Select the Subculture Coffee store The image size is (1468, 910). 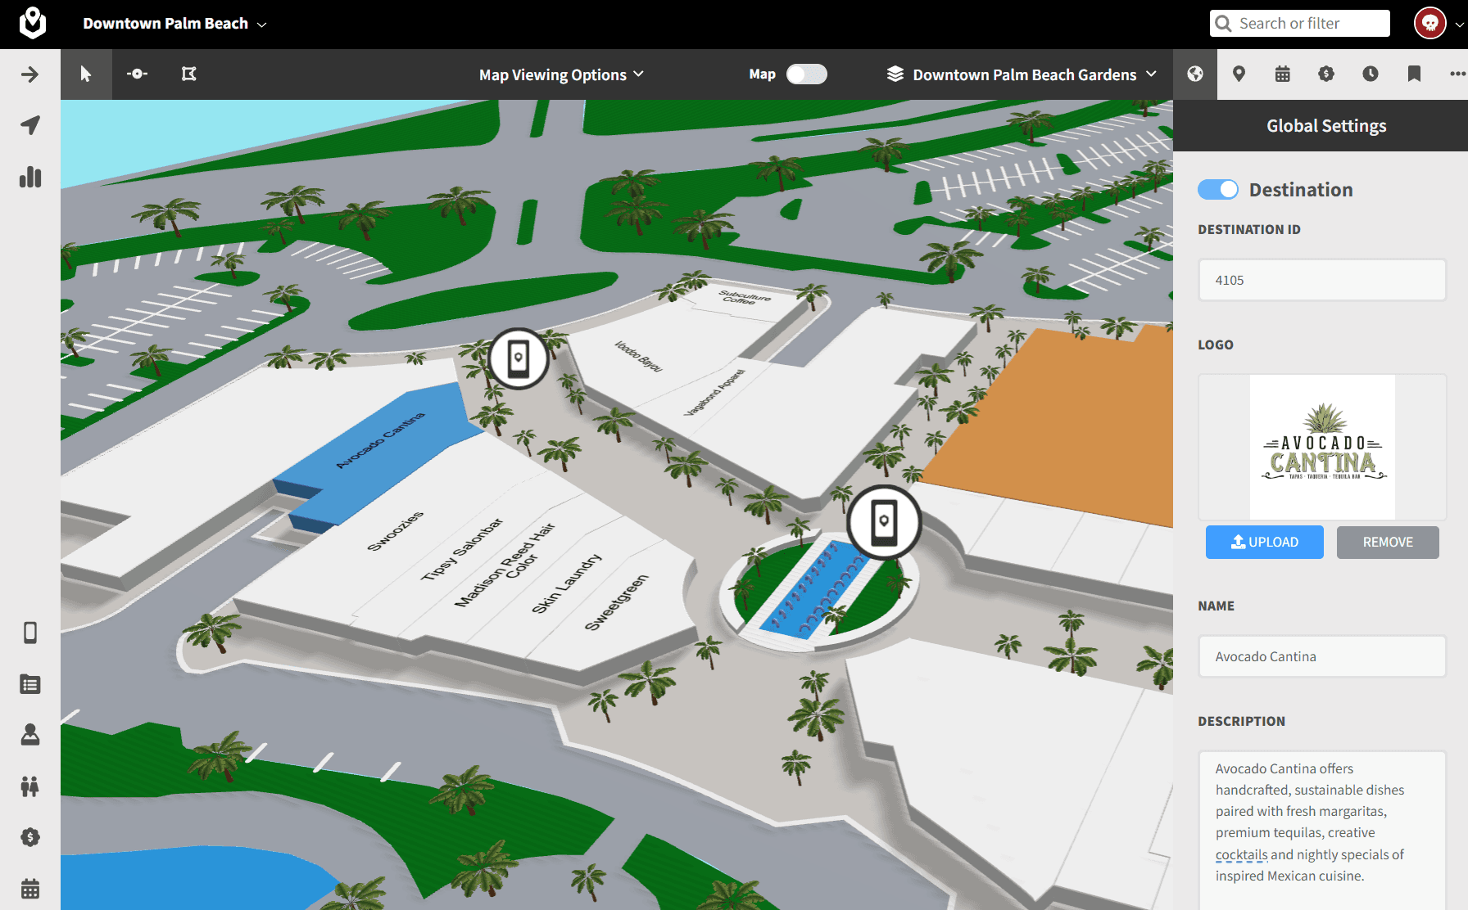tap(745, 297)
